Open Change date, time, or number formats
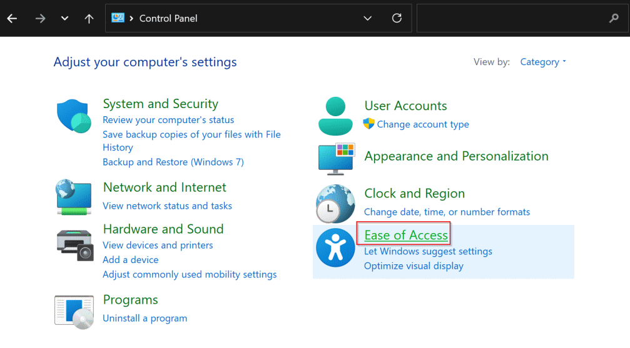 (x=447, y=212)
